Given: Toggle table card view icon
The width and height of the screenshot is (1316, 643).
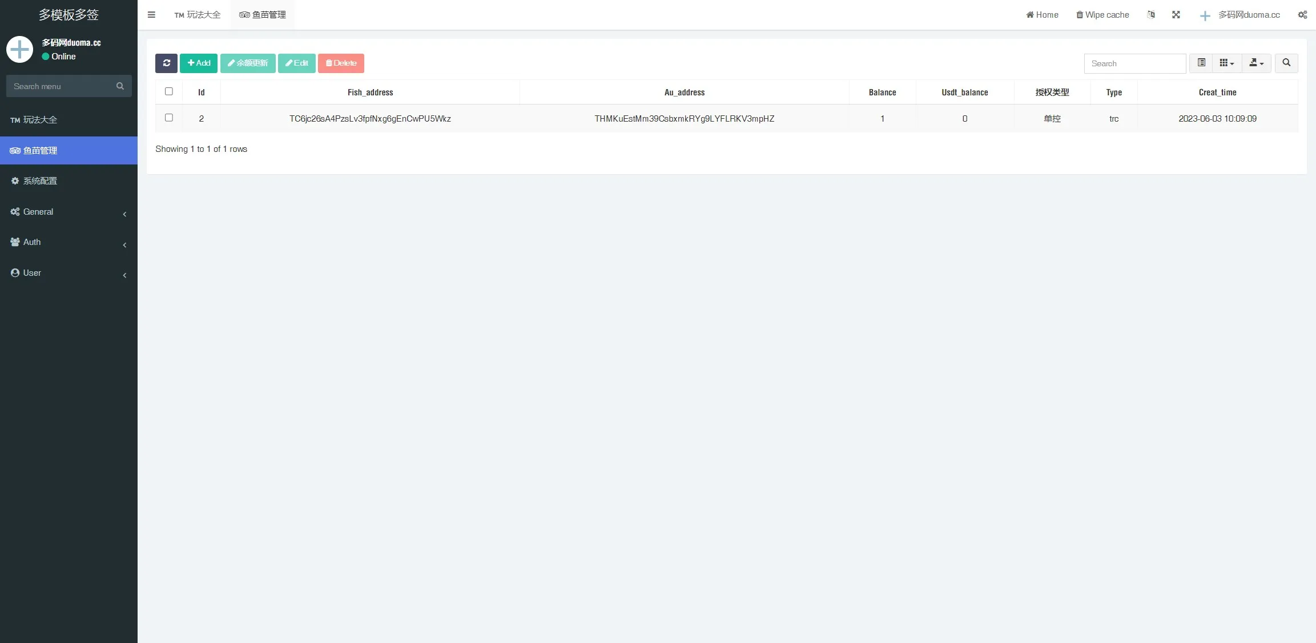Looking at the screenshot, I should click(x=1201, y=63).
